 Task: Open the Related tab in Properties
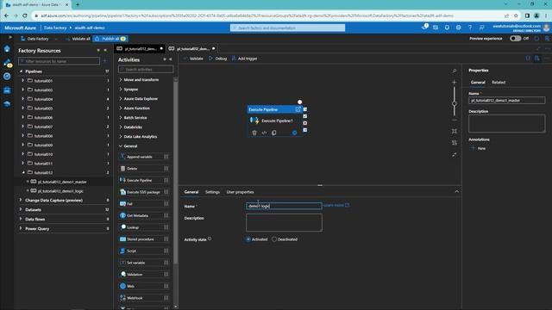499,83
